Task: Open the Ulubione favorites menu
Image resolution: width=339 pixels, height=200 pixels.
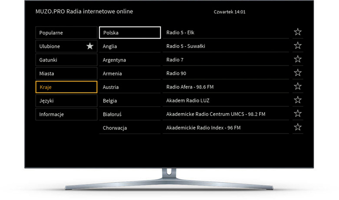Action: coord(66,46)
